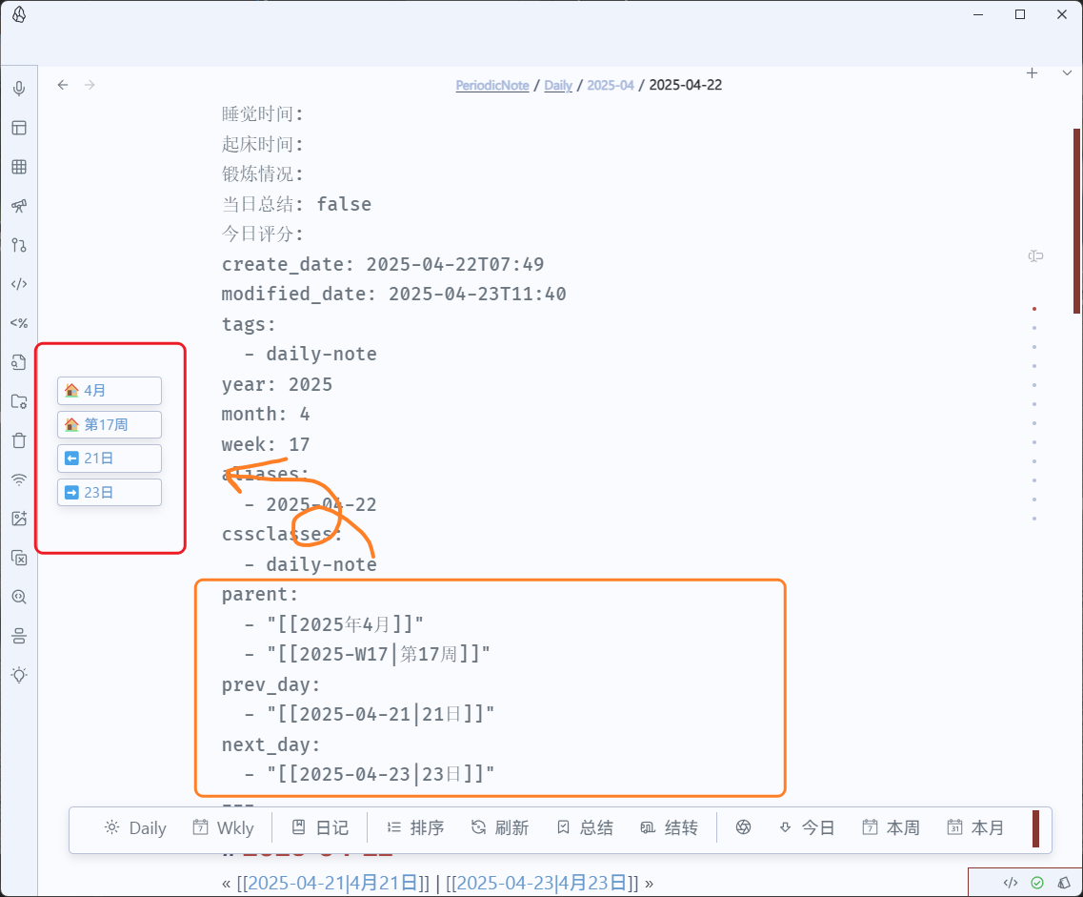Open the folder settings icon in ribbon
The width and height of the screenshot is (1083, 897).
19,401
